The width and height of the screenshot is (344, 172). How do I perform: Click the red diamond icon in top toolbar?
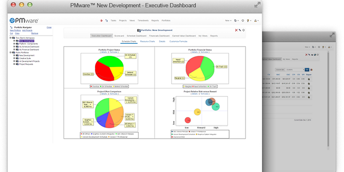(101, 21)
